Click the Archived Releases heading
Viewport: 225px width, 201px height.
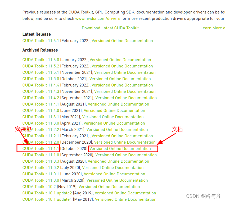40,50
